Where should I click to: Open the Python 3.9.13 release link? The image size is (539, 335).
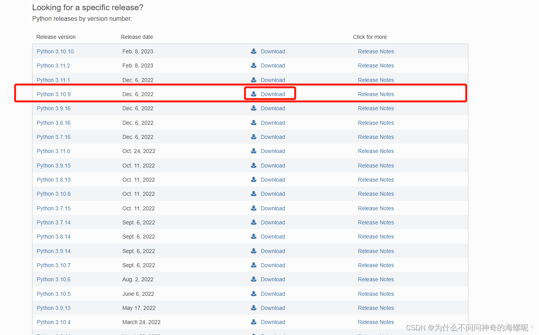(x=54, y=308)
